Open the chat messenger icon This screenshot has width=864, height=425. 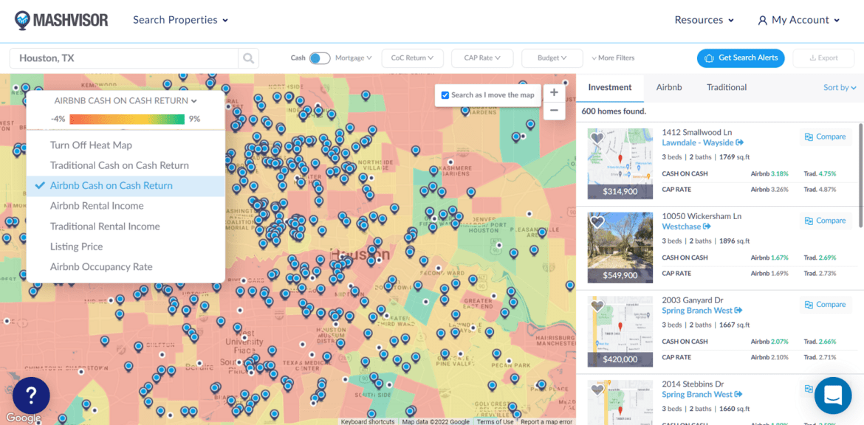coord(832,395)
